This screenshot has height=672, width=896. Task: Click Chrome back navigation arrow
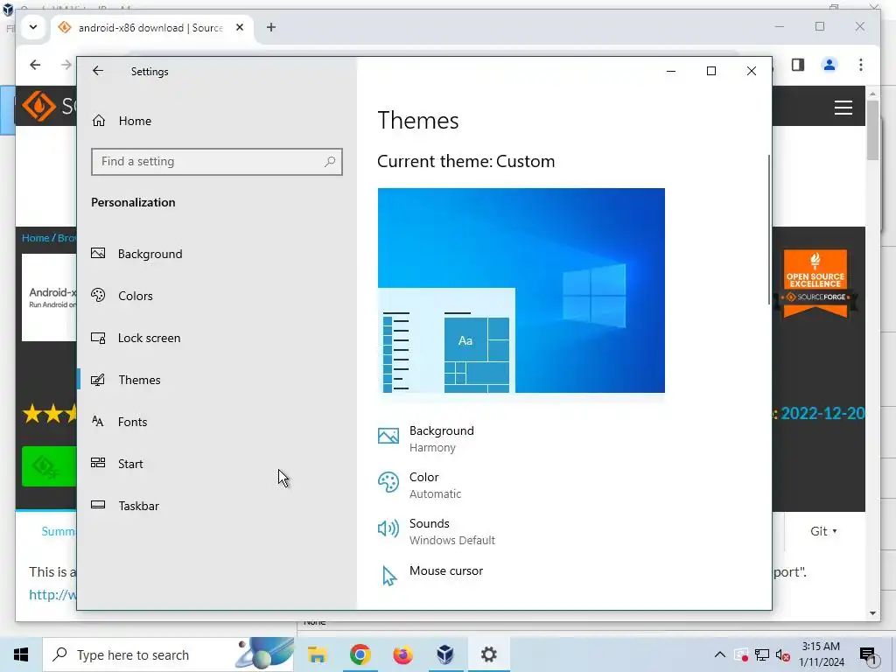click(x=35, y=65)
